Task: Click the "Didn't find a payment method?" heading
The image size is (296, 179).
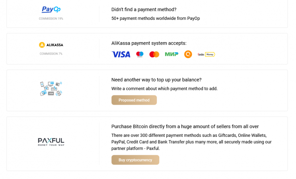Action: click(x=144, y=10)
